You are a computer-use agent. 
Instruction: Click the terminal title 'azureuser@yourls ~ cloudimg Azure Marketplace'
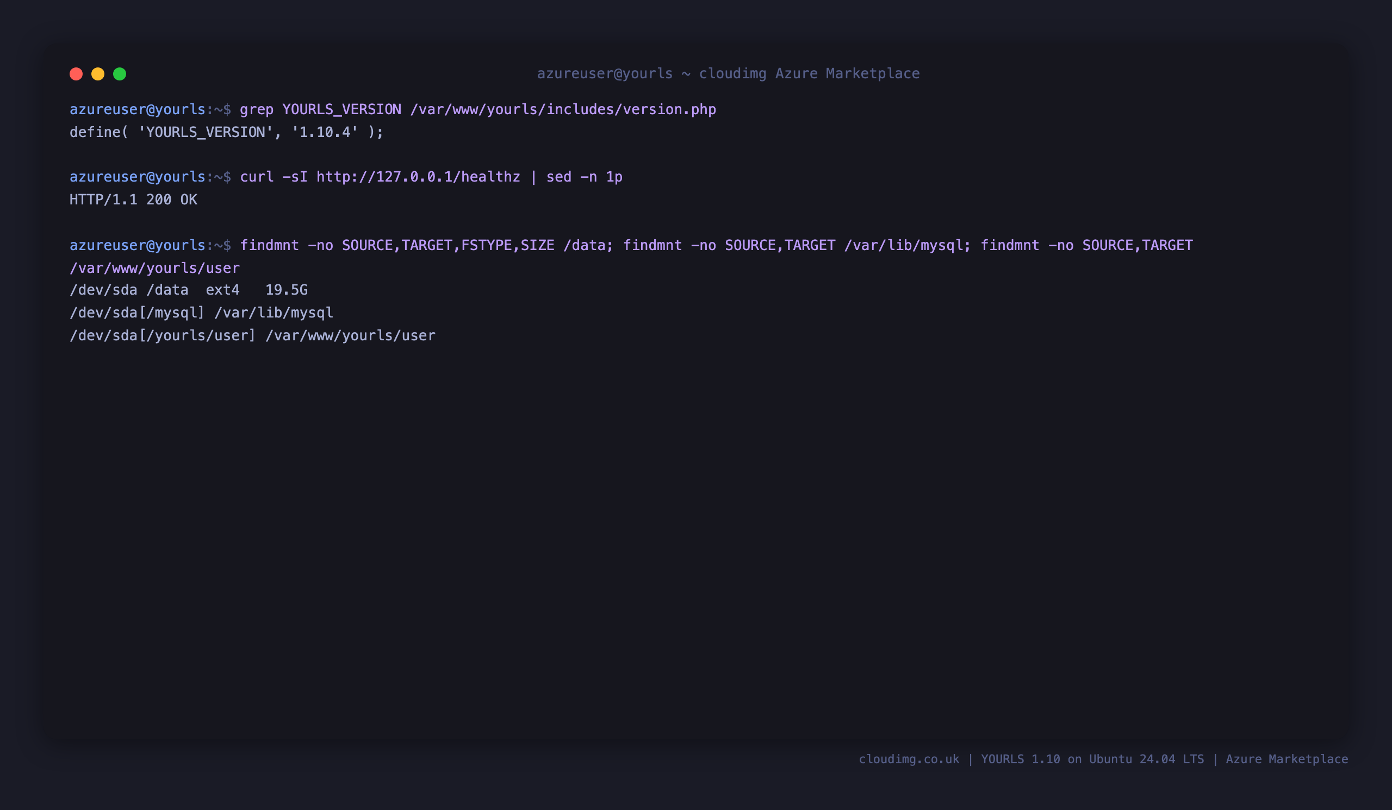pyautogui.click(x=728, y=73)
